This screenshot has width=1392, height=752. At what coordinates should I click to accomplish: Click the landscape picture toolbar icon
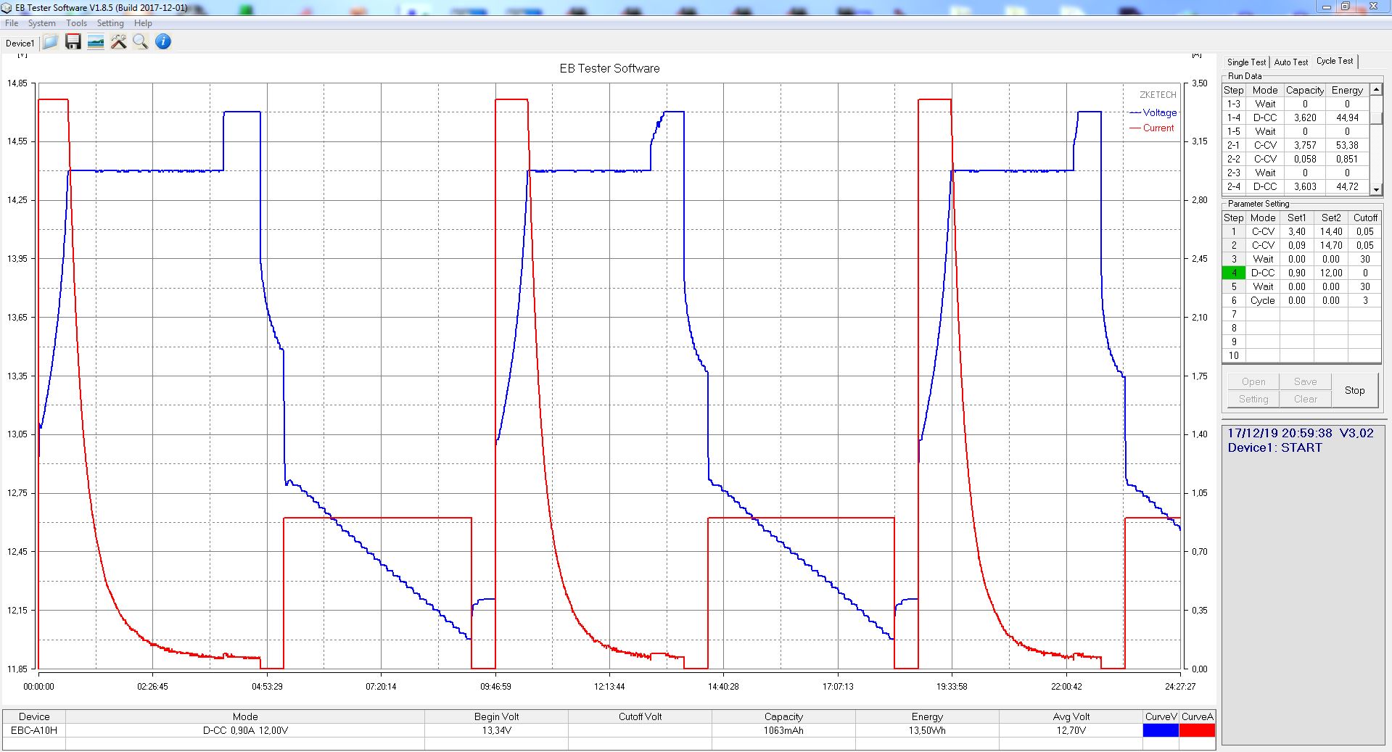95,42
